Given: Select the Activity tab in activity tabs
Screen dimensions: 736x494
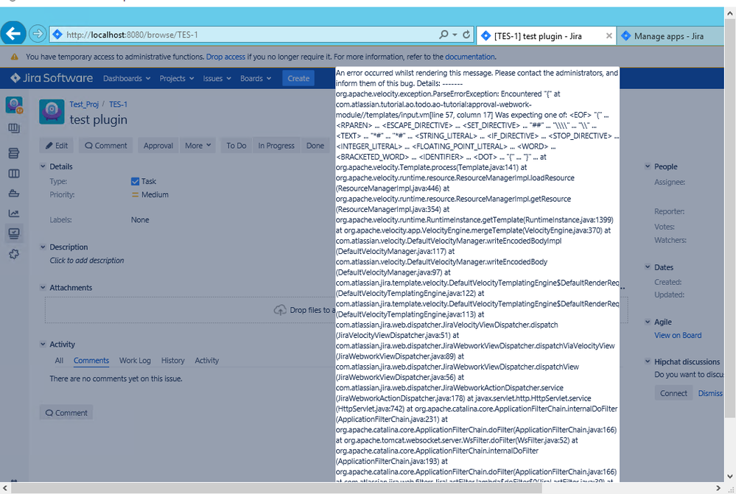Looking at the screenshot, I should tap(206, 360).
